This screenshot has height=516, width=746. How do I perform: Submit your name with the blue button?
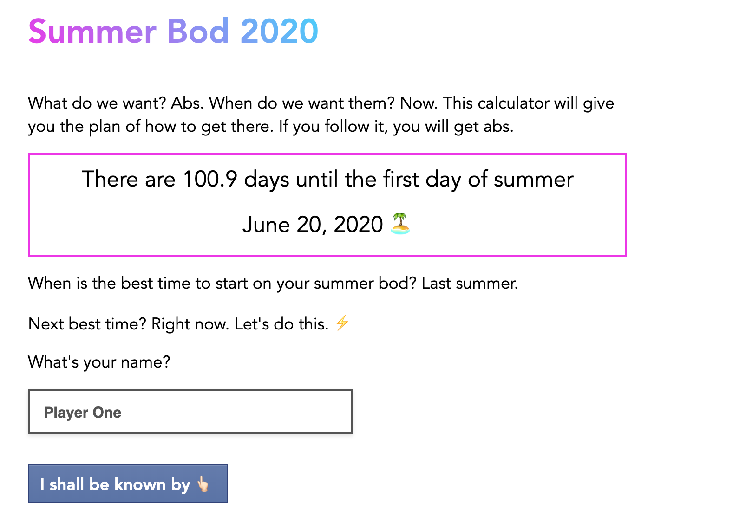(x=127, y=484)
